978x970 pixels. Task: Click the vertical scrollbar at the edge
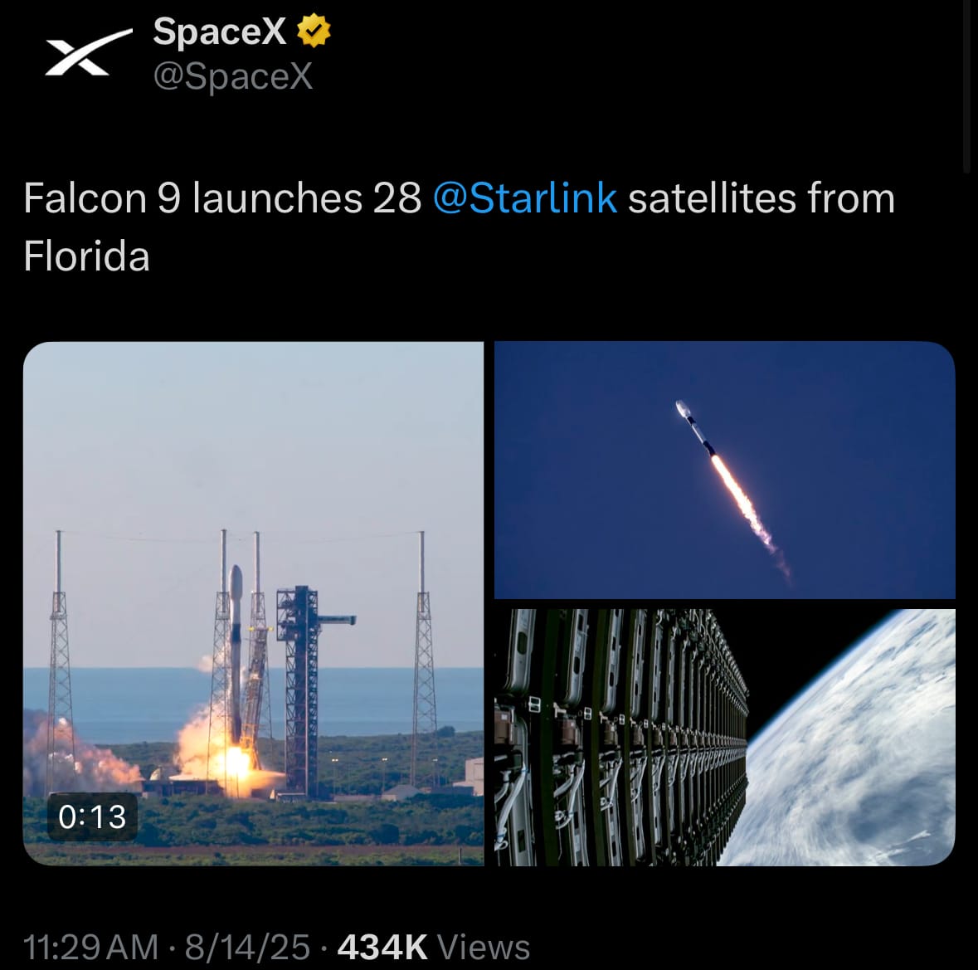click(x=967, y=87)
